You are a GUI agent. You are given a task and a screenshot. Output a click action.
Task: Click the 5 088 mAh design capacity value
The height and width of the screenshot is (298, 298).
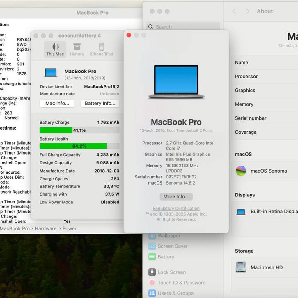(x=108, y=163)
